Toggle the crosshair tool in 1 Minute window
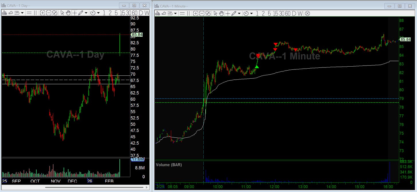This screenshot has height=192, width=417. [228, 13]
